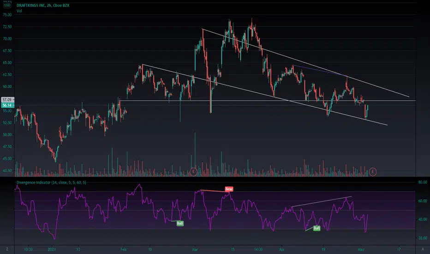Image resolution: width=430 pixels, height=254 pixels.
Task: Click the earnings E marker near May
Action: pos(372,172)
